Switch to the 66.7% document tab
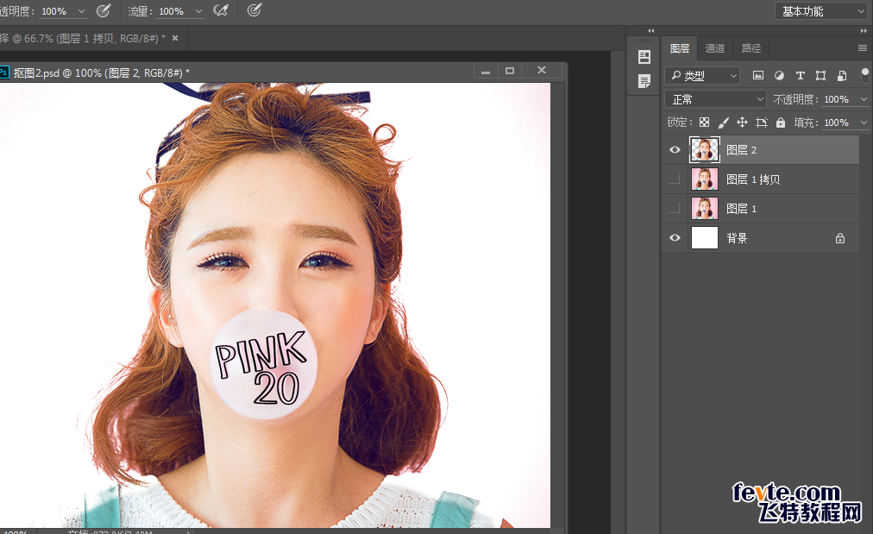 click(x=84, y=39)
